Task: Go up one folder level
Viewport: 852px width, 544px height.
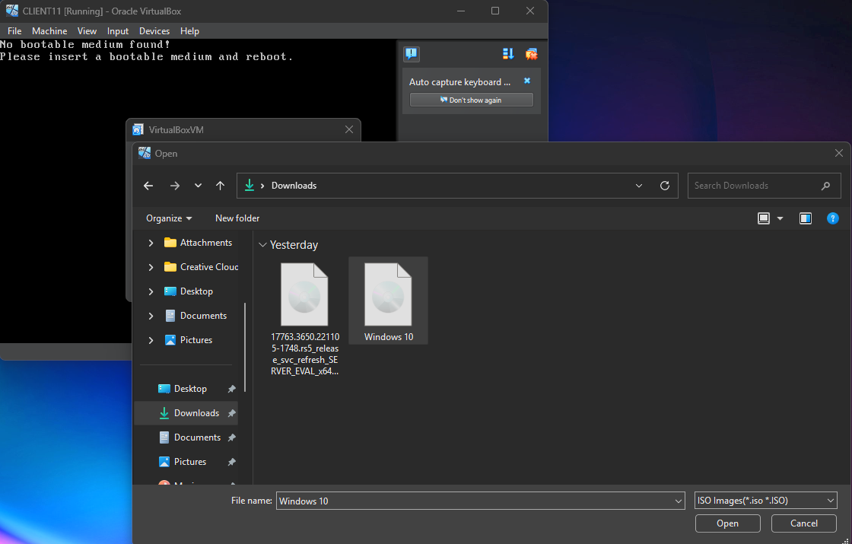Action: [220, 186]
